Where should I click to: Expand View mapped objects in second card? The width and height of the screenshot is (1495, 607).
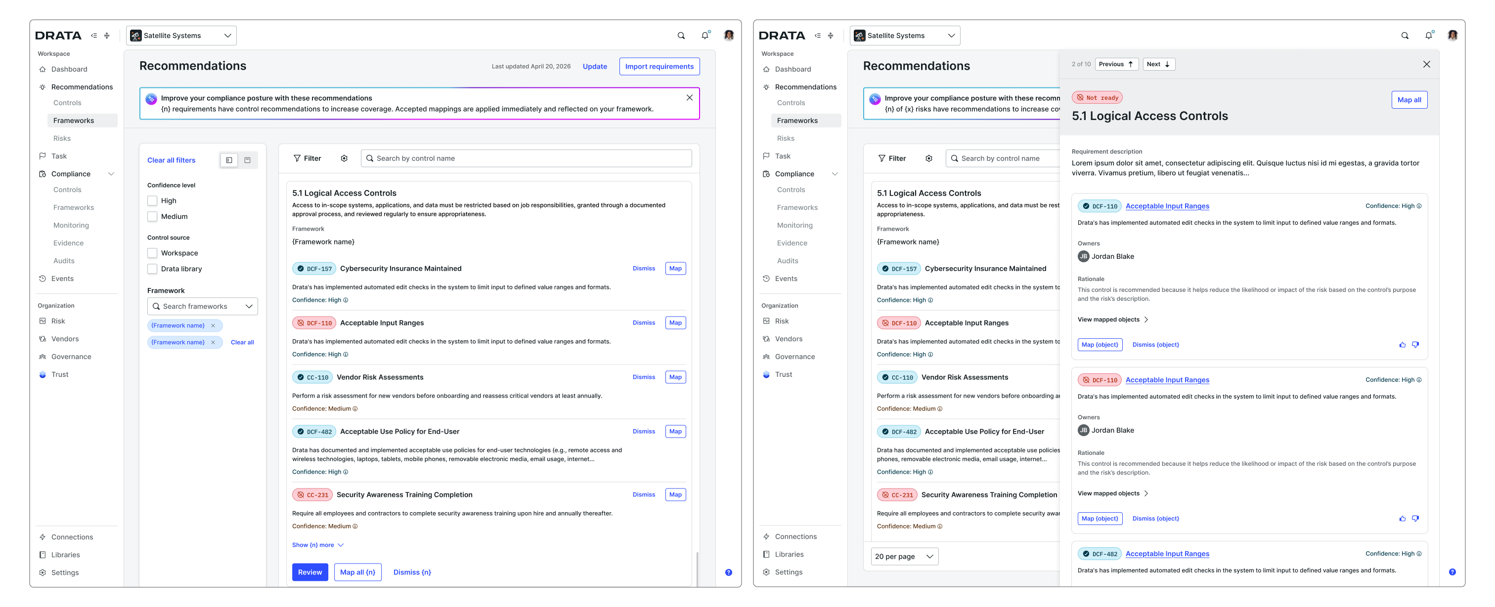pyautogui.click(x=1112, y=493)
